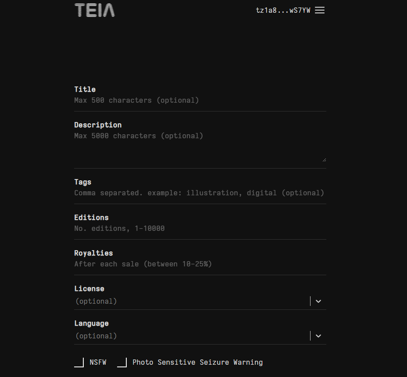Viewport: 407px width, 377px height.
Task: Open the hamburger menu
Action: (320, 10)
